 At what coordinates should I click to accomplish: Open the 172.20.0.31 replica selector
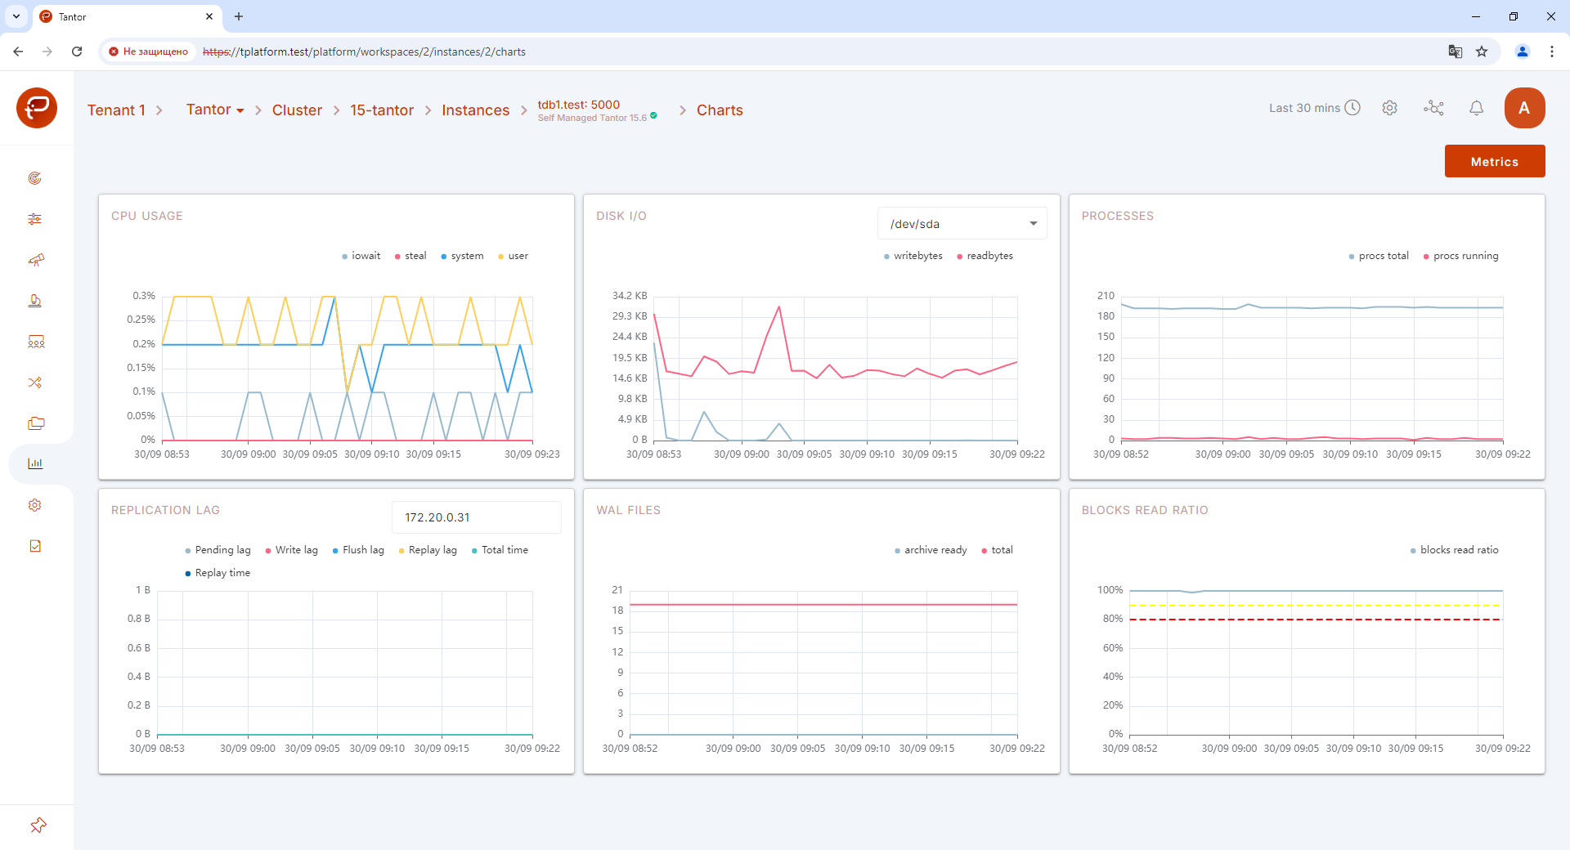[476, 517]
